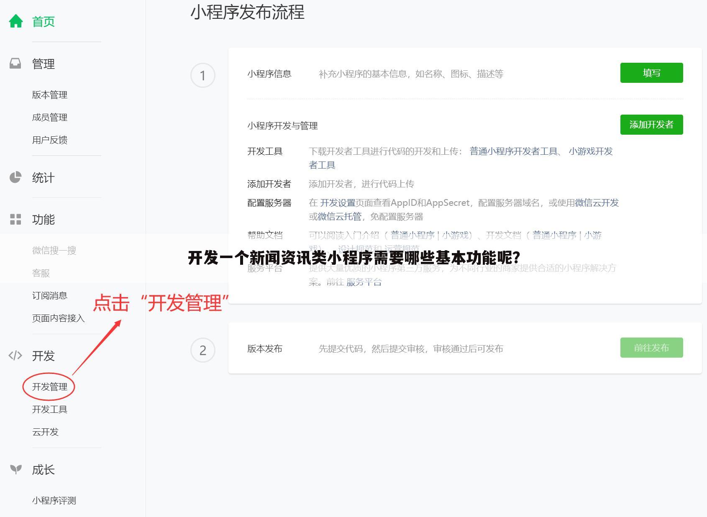Click the 前往发布 button
Screen dimensions: 707x517
[651, 348]
